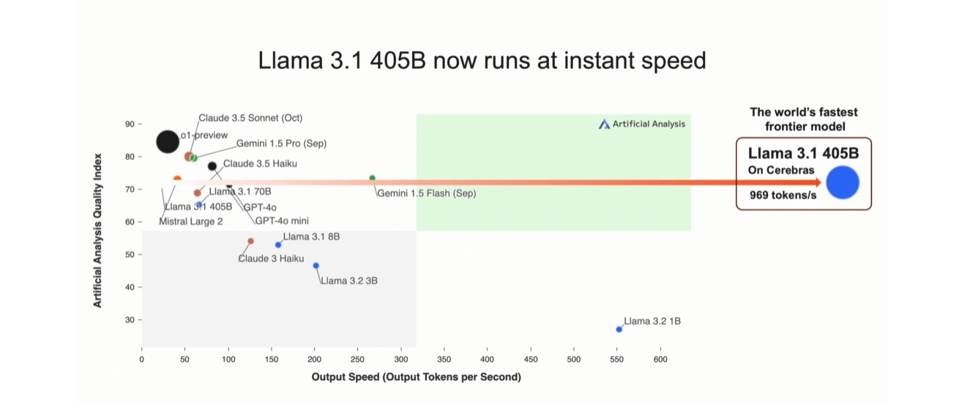
Task: Click "The world's fastest frontier model" caption
Action: coord(803,119)
